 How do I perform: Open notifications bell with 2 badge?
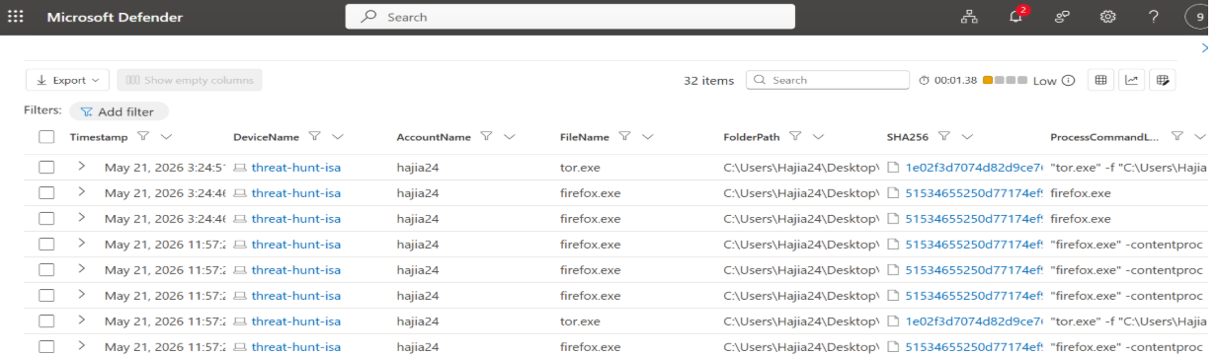pos(1015,17)
